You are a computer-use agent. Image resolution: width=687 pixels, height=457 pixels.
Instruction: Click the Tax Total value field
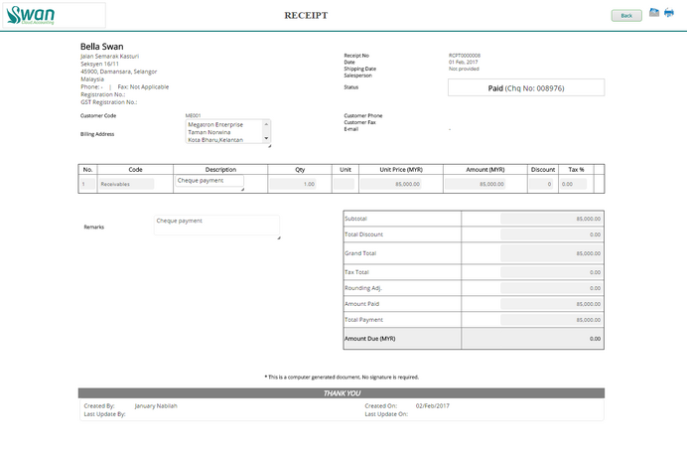551,272
